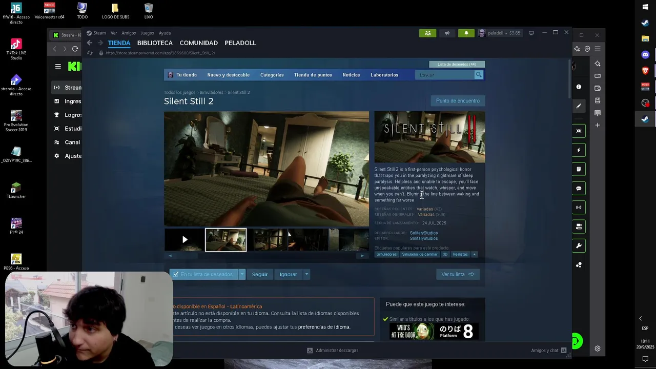Click Ver tu lista button
Viewport: 656px width, 369px height.
(x=458, y=274)
